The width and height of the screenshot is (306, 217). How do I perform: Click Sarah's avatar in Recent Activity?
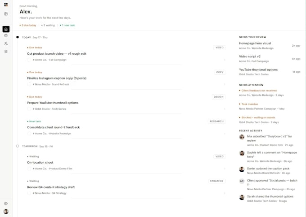[x=242, y=197]
